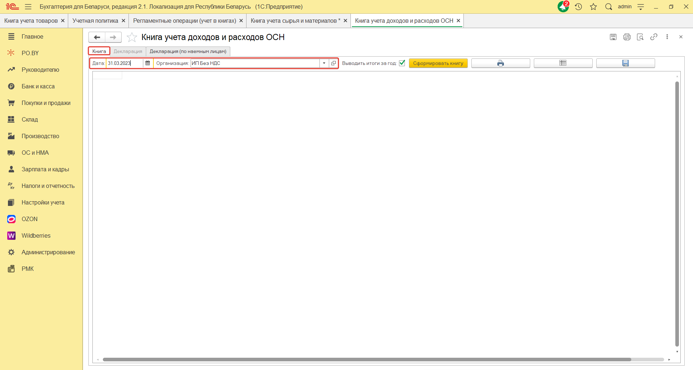Toggle Выводить итоги за год checkbox
This screenshot has height=370, width=693.
tap(402, 63)
